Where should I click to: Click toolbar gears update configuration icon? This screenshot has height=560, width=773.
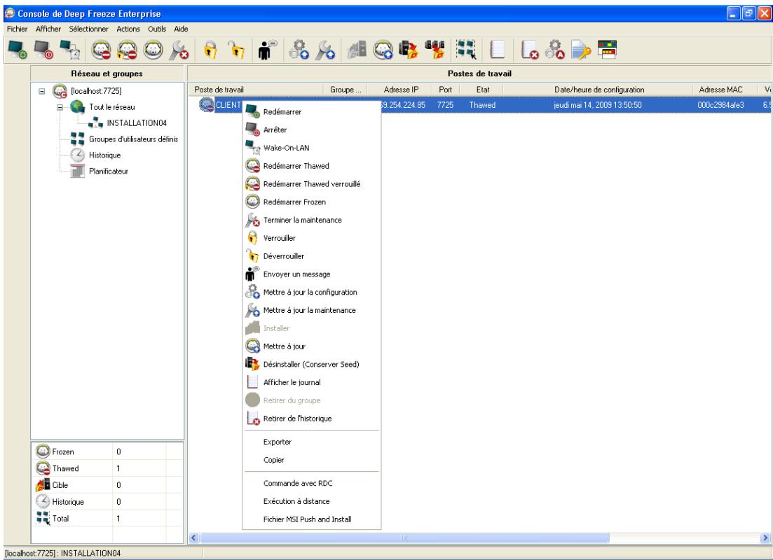[x=299, y=50]
